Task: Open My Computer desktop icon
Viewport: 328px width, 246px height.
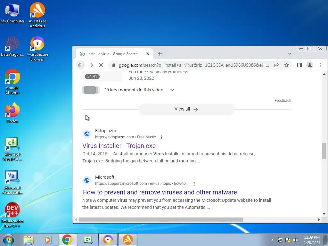Action: (12, 13)
